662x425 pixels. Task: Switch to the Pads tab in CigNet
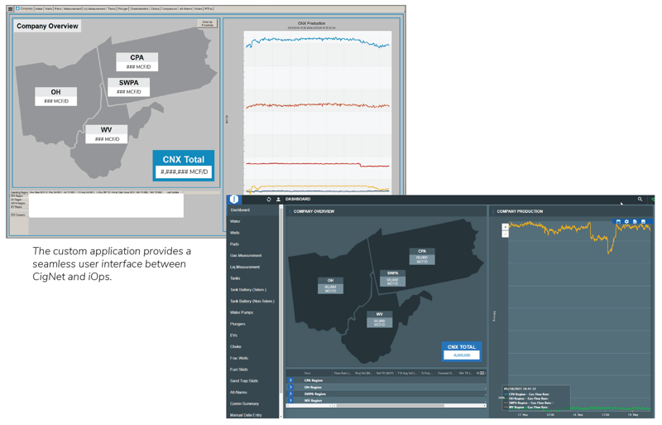tap(58, 8)
